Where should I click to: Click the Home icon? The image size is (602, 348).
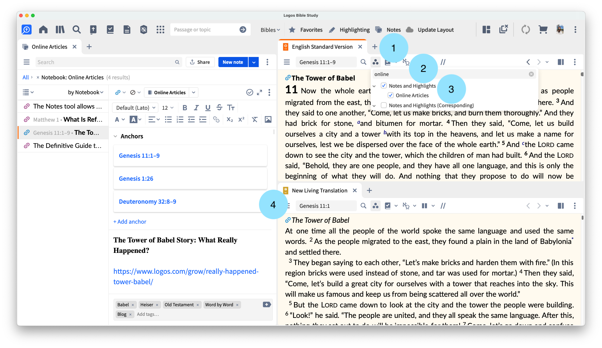43,30
